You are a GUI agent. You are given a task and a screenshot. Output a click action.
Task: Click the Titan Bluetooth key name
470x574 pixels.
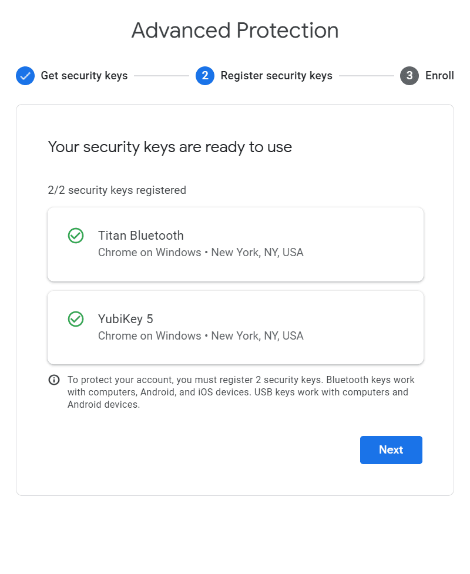coord(141,236)
